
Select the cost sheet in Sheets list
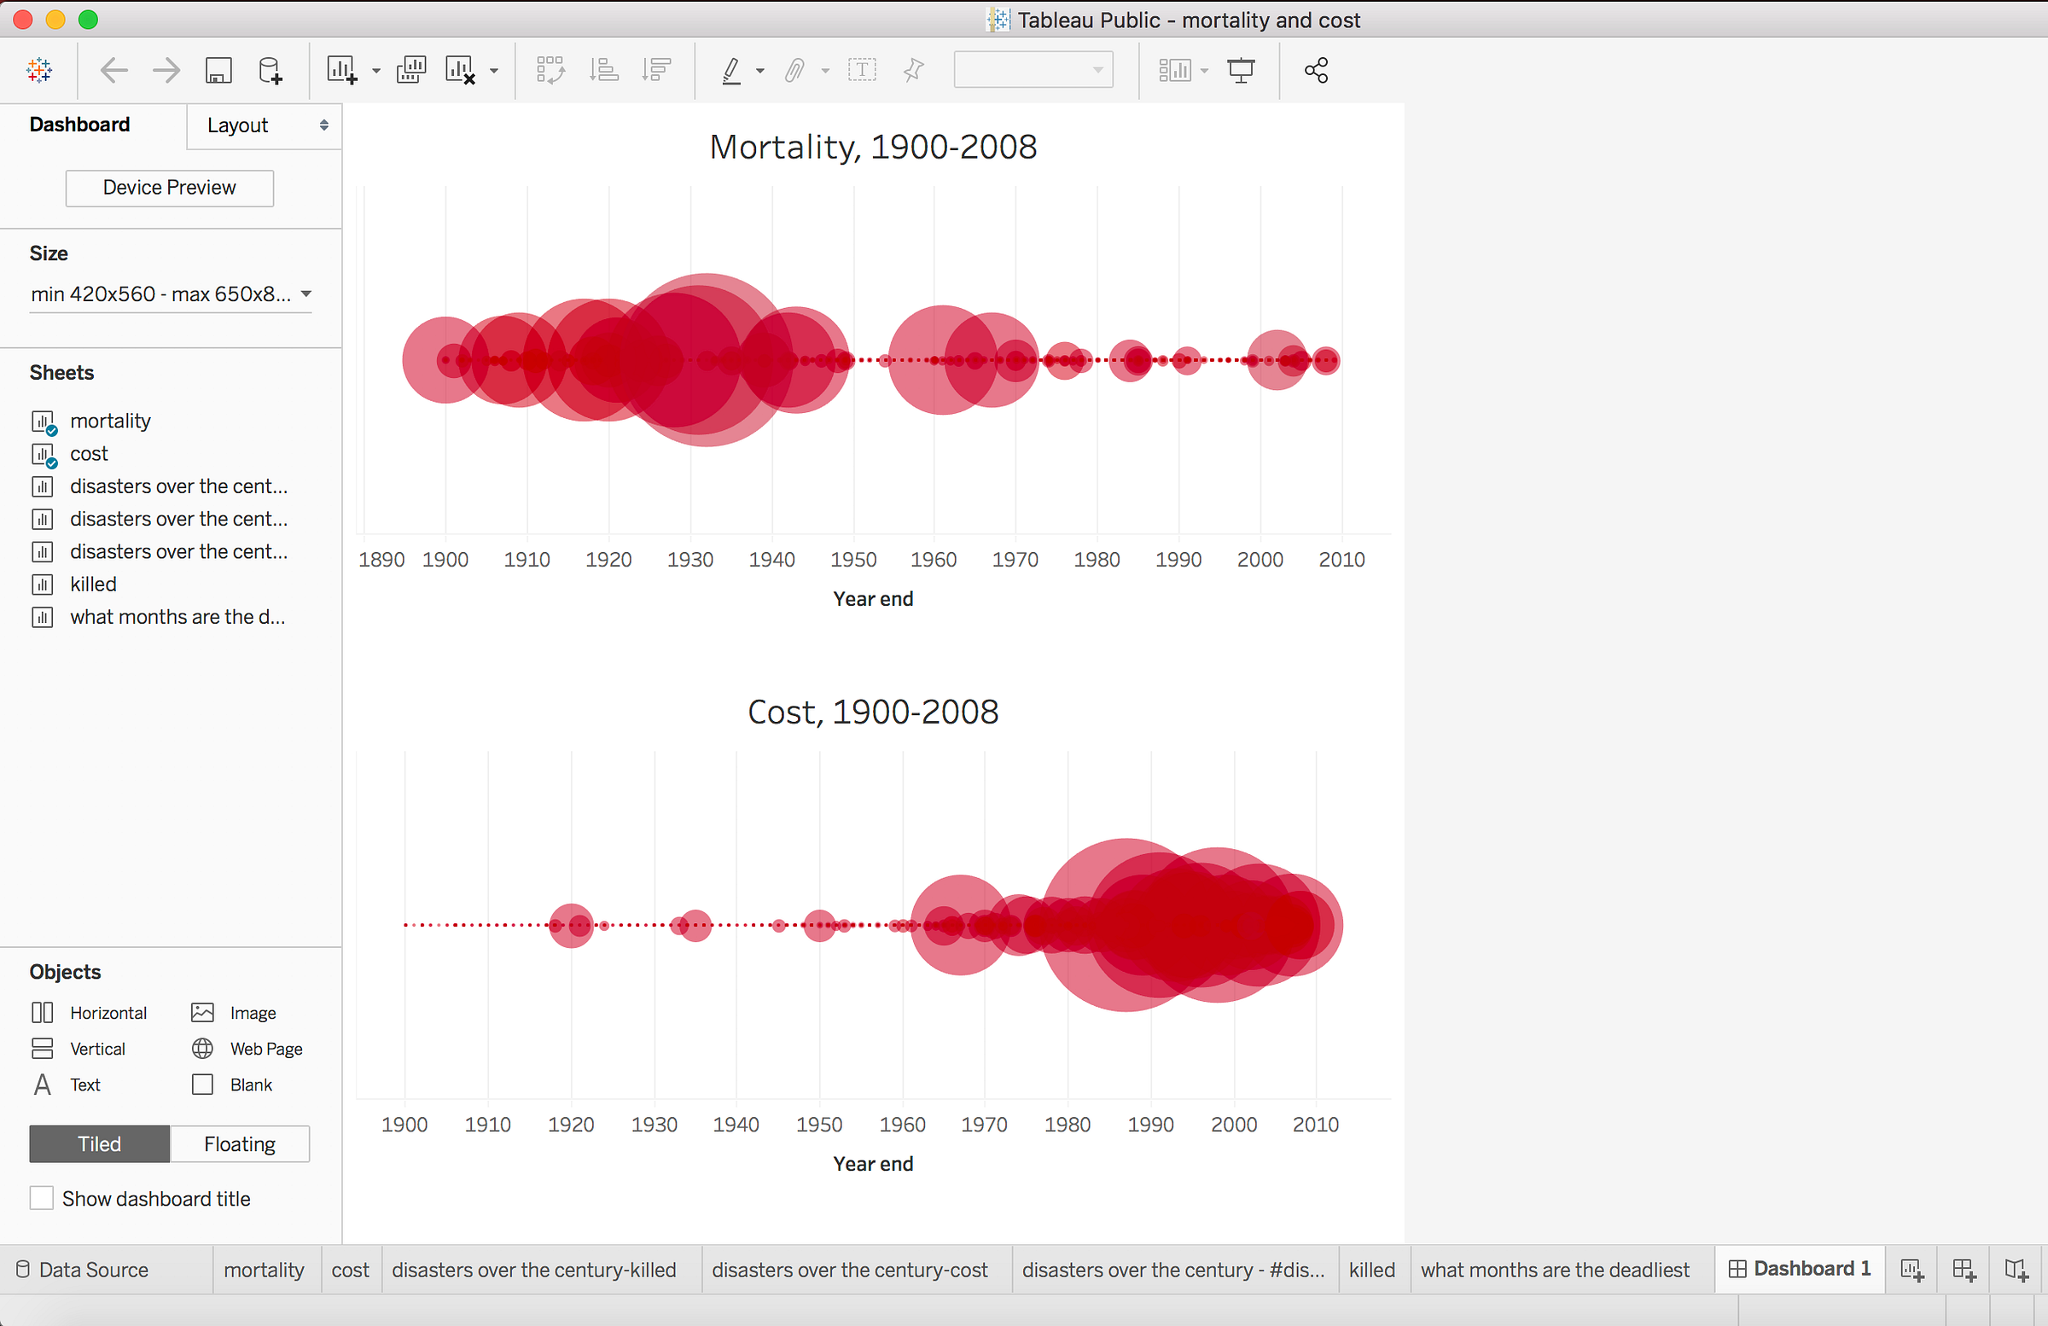point(89,453)
